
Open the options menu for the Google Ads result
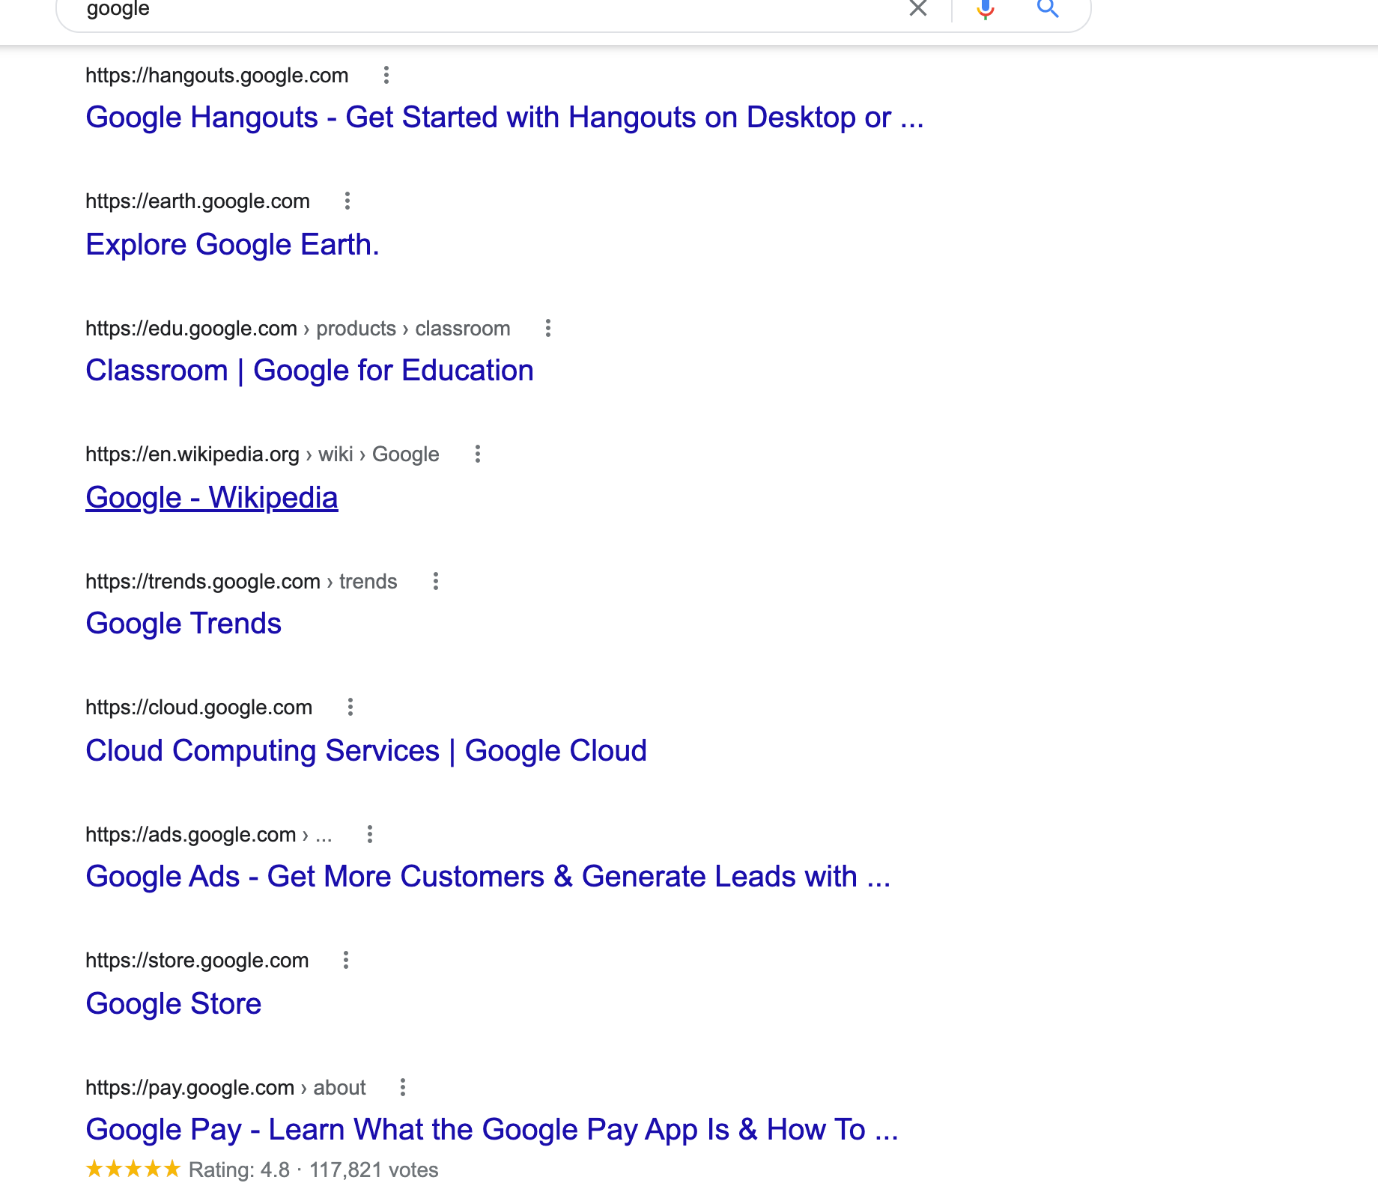click(x=370, y=834)
